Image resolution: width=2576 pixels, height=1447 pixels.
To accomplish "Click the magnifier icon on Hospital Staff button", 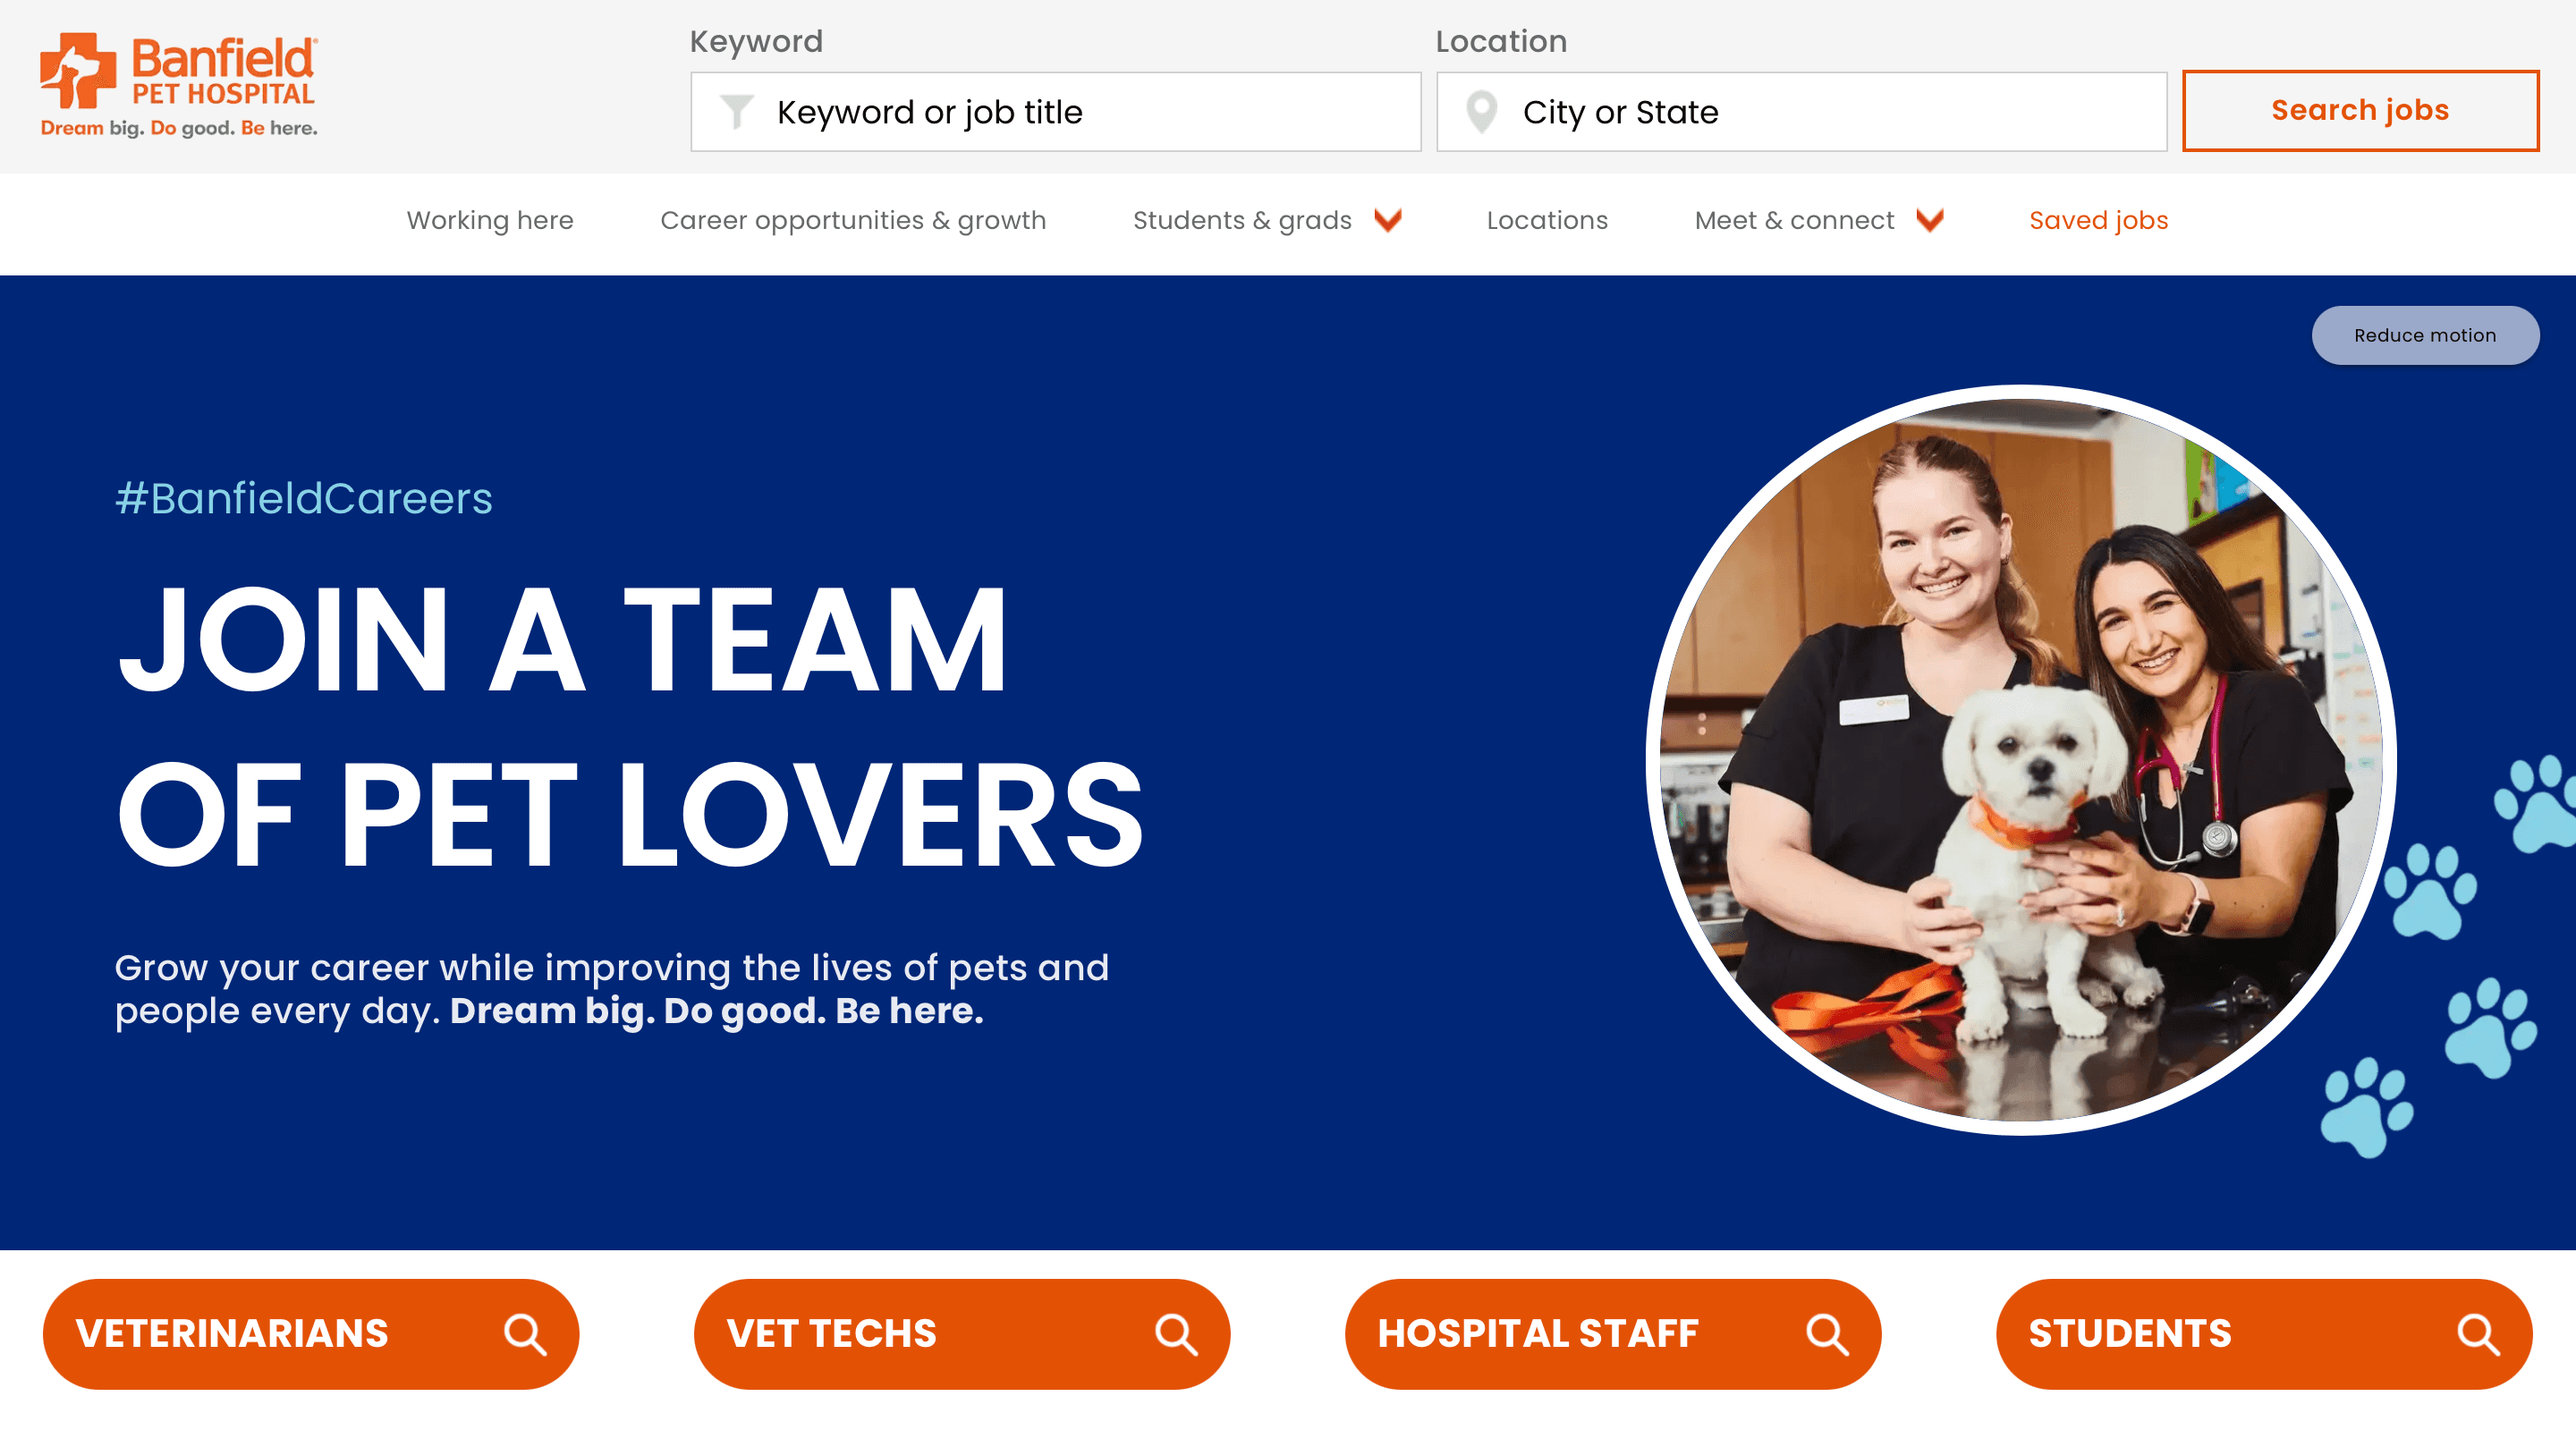I will pyautogui.click(x=1827, y=1334).
